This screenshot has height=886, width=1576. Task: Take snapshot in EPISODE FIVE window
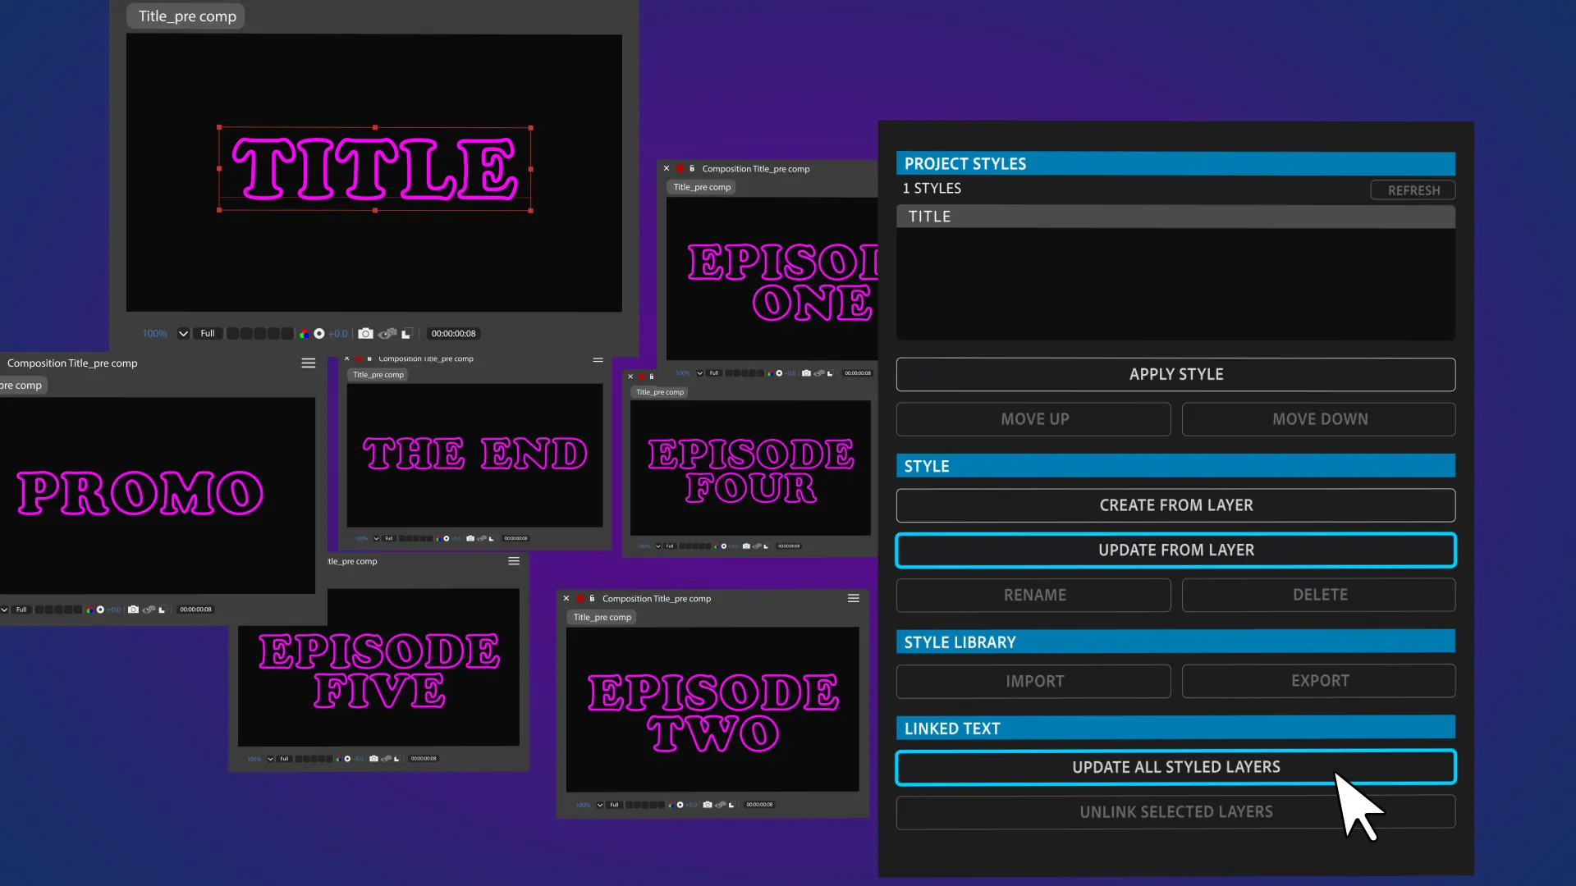[x=373, y=759]
